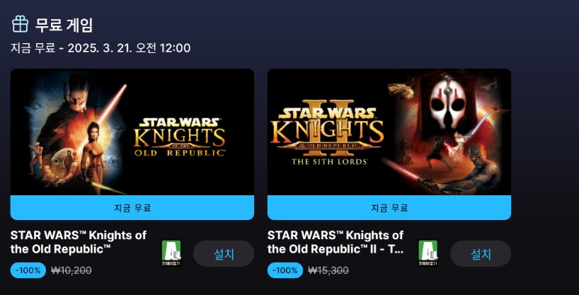Open The Sith Lords game artwork
Viewport: 579px width, 295px height.
tap(389, 132)
